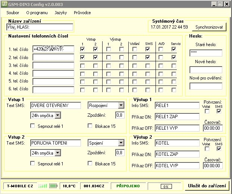232x194 pixels.
Task: Open the Průvodce menu
Action: 82,13
